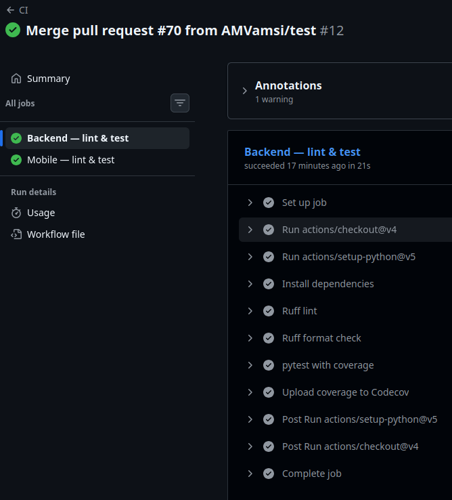Screen dimensions: 452x500
Task: Click the Annotations heading
Action: point(288,85)
